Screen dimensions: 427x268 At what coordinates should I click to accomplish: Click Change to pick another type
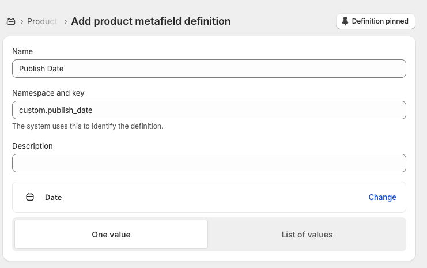pos(382,197)
